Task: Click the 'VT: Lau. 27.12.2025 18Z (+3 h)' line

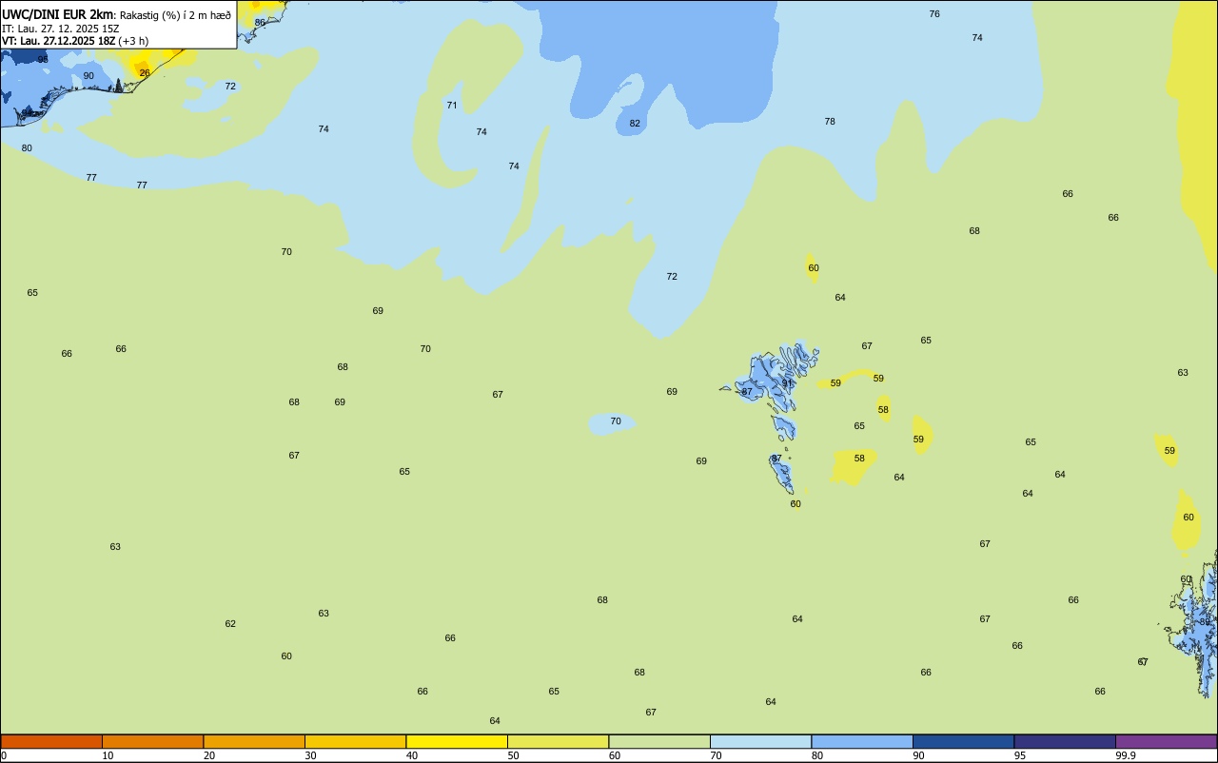Action: 75,41
